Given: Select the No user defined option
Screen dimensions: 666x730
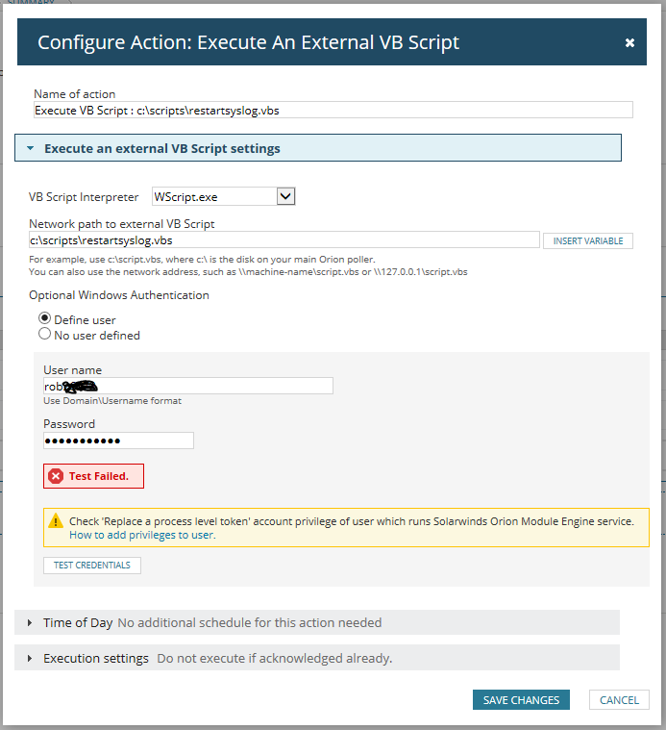Looking at the screenshot, I should click(x=44, y=335).
